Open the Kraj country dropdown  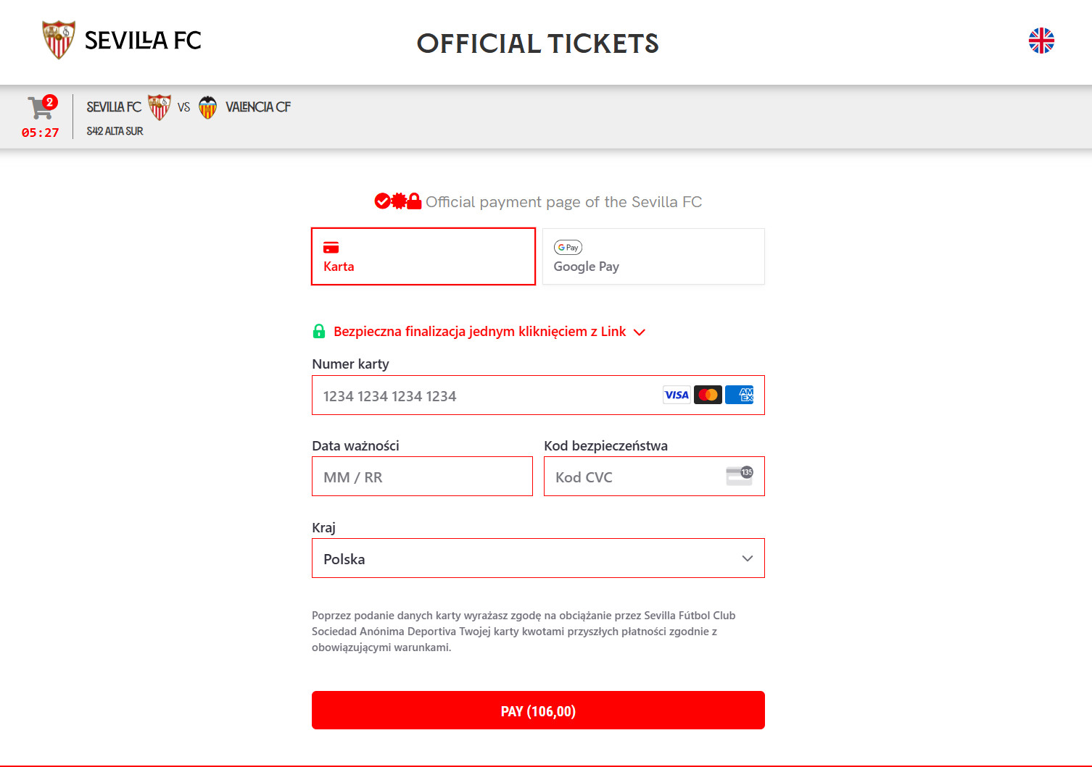(x=538, y=558)
